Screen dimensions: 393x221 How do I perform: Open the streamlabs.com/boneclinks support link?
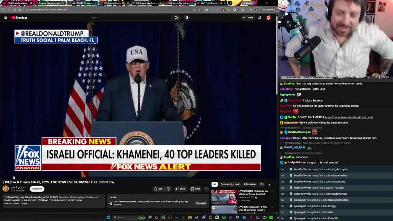(x=307, y=77)
